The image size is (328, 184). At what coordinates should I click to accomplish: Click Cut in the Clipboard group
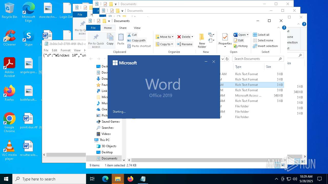(x=132, y=35)
